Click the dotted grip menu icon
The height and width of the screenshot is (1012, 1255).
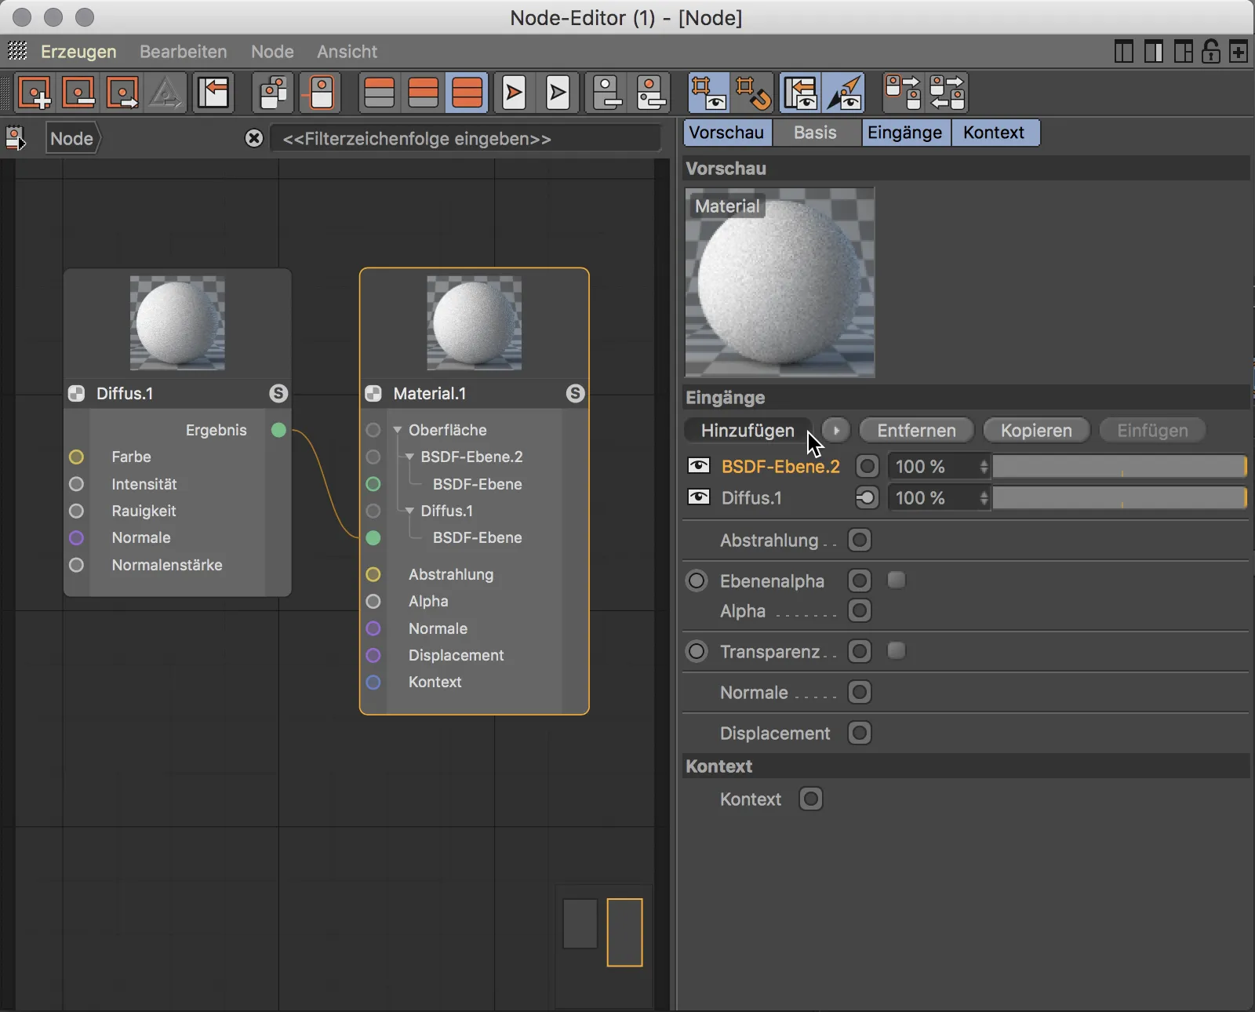point(17,51)
